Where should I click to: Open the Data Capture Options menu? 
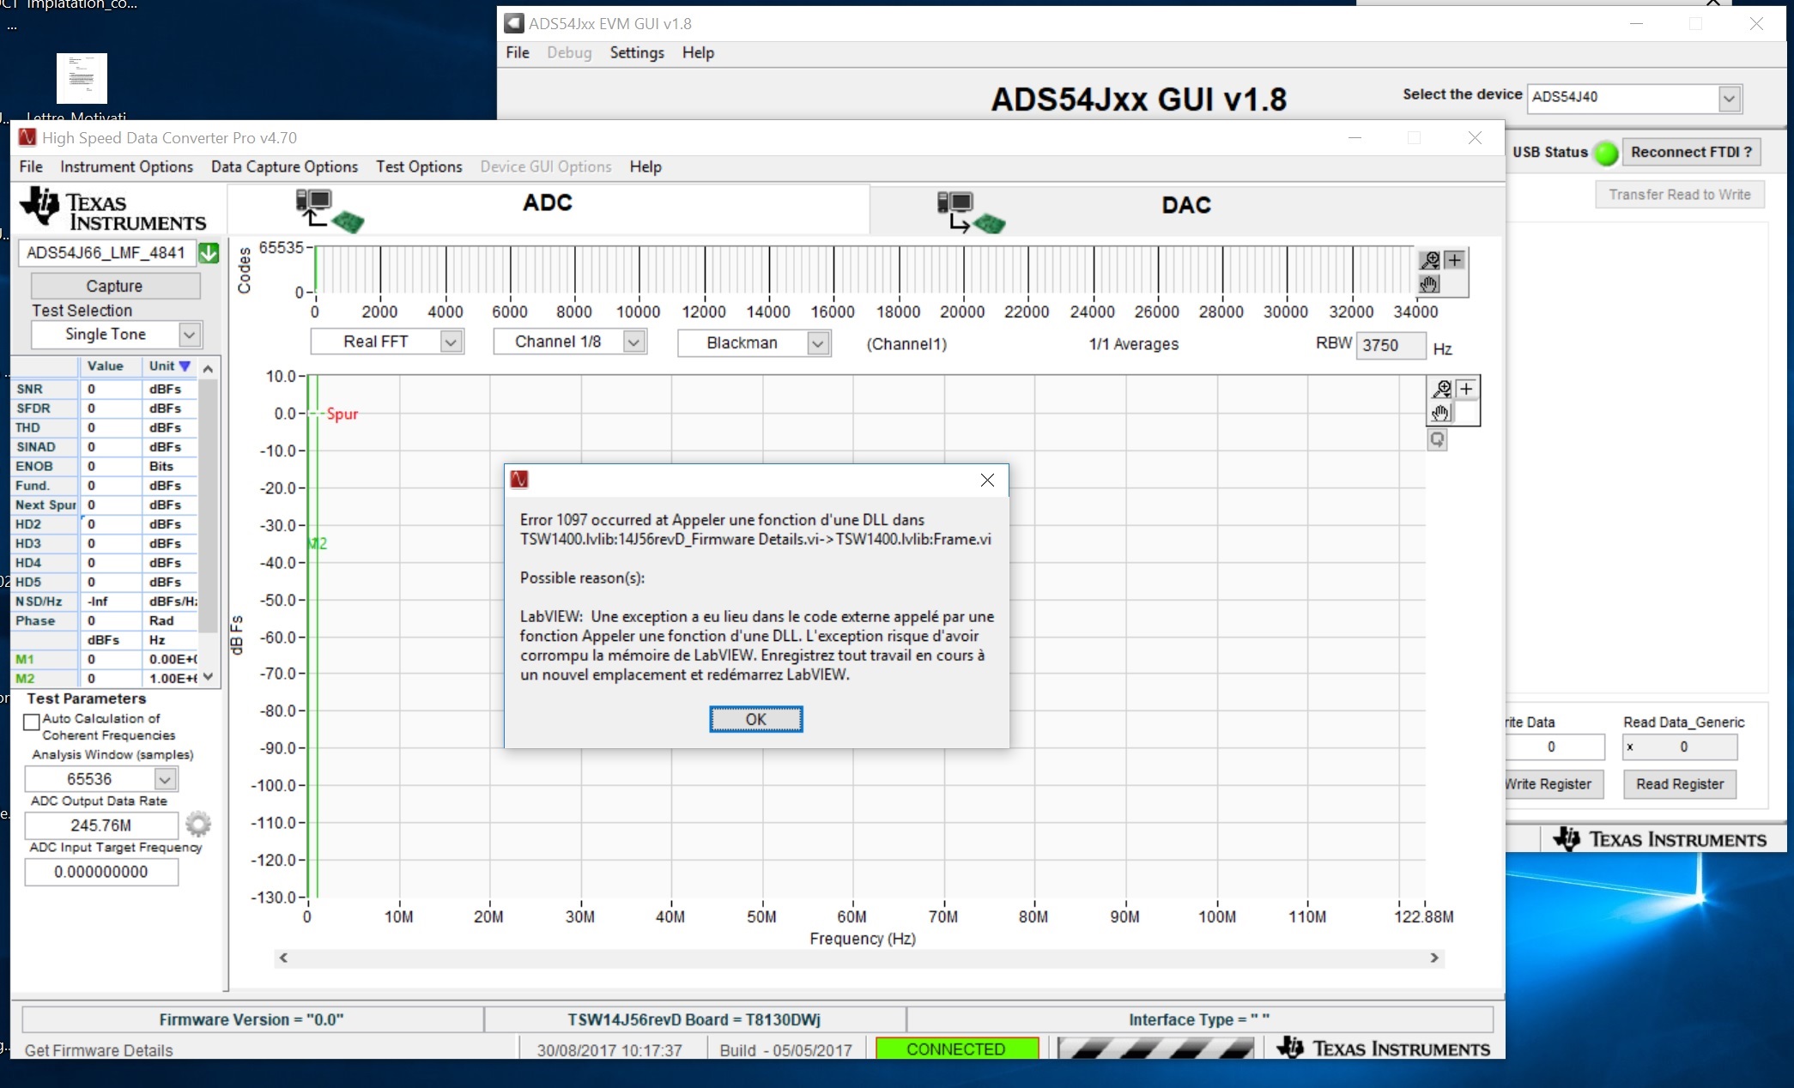click(284, 166)
